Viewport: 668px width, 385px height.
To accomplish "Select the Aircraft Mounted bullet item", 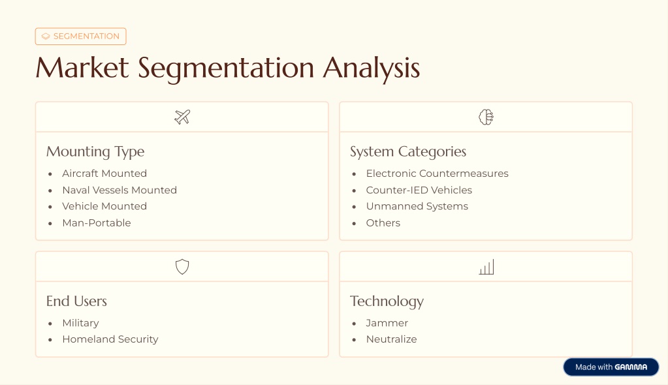I will (104, 174).
